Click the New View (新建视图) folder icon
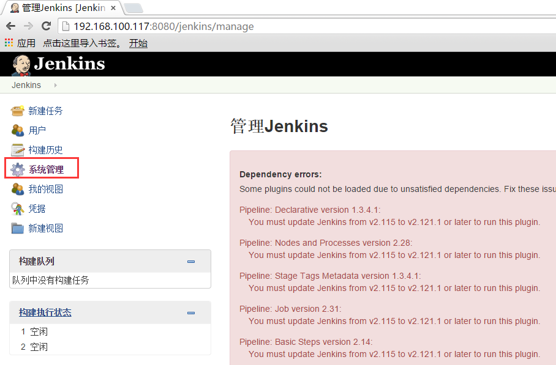This screenshot has height=365, width=556. (17, 228)
